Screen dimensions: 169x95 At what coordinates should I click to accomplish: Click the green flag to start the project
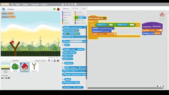pos(54,9)
